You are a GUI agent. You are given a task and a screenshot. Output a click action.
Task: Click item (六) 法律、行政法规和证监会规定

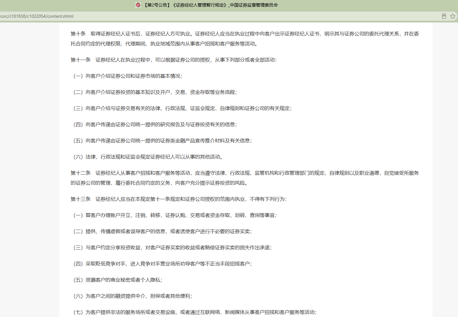tap(148, 157)
